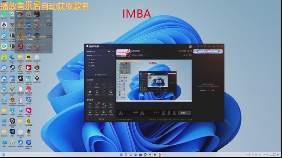This screenshot has height=158, width=282.
Task: Open the hamburger menu in the title bar
Action: point(209,46)
